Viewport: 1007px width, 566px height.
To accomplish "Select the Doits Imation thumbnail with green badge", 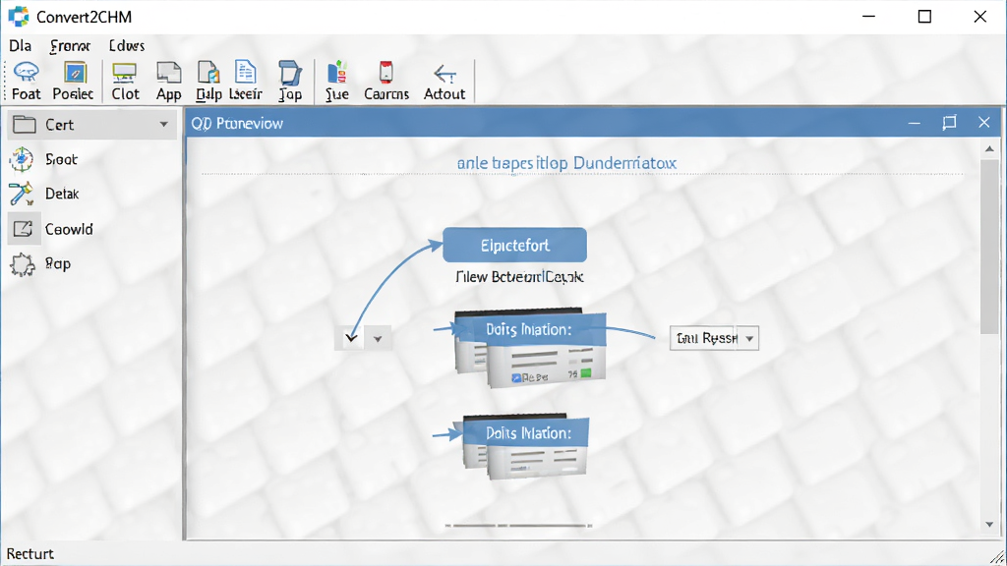I will point(530,349).
